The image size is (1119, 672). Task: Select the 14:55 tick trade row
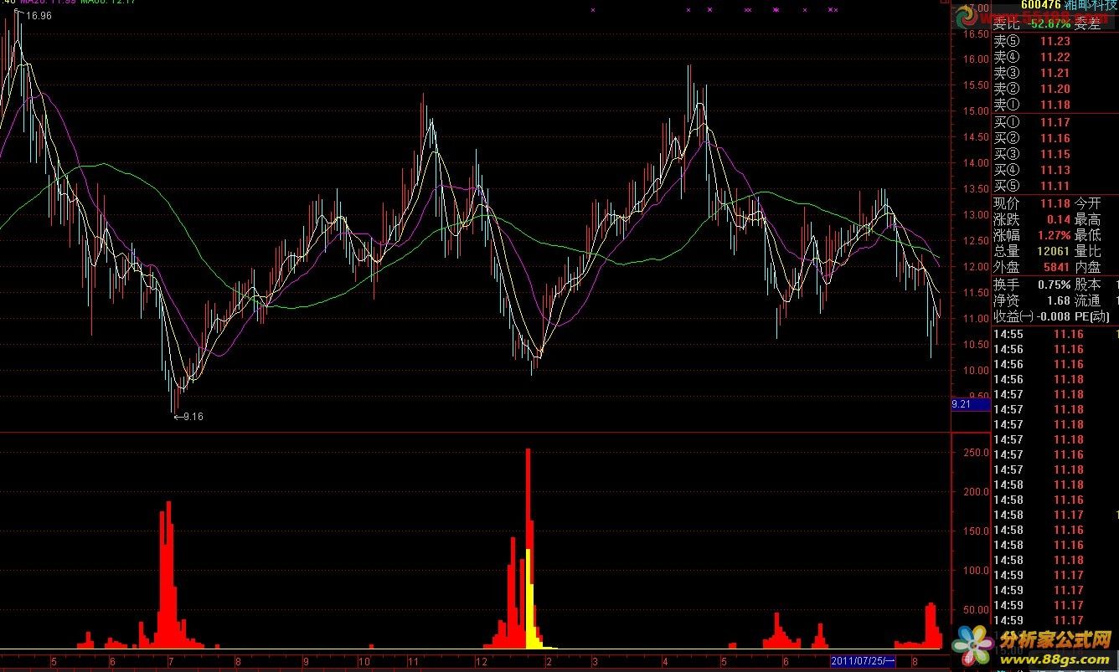(1055, 334)
